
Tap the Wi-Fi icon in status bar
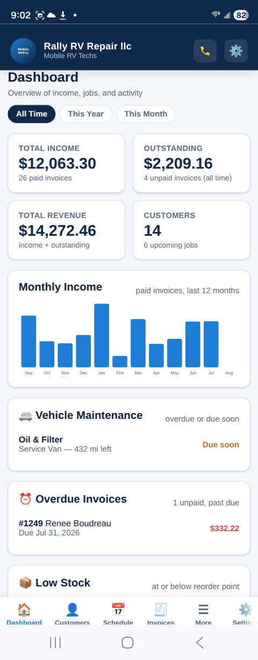coord(216,15)
